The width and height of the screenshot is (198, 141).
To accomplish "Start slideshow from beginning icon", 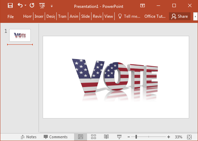I will 42,6.
